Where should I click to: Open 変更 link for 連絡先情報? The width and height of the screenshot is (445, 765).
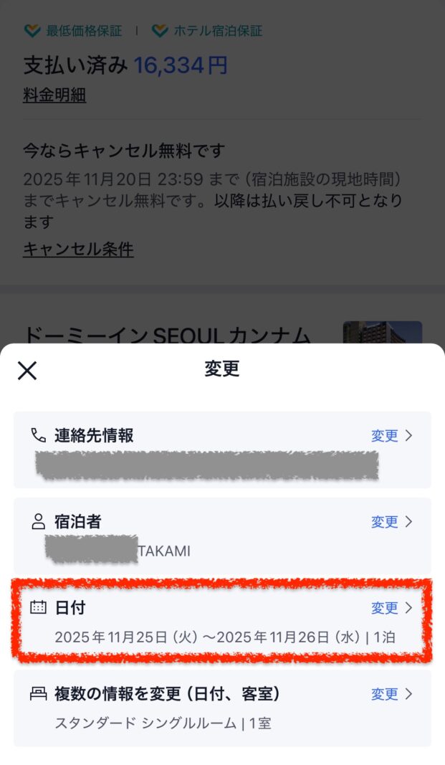tap(385, 435)
